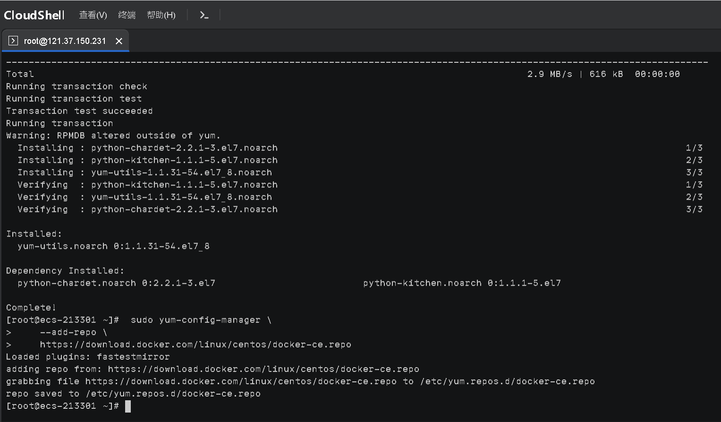The image size is (721, 422).
Task: Click the "Loaded plugins: fastestmirror" line
Action: coord(88,357)
